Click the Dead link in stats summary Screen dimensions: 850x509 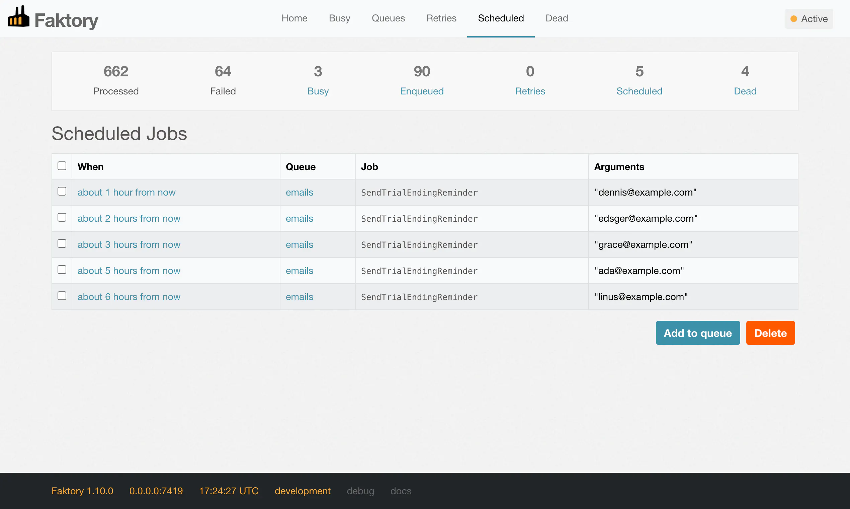[x=745, y=91]
